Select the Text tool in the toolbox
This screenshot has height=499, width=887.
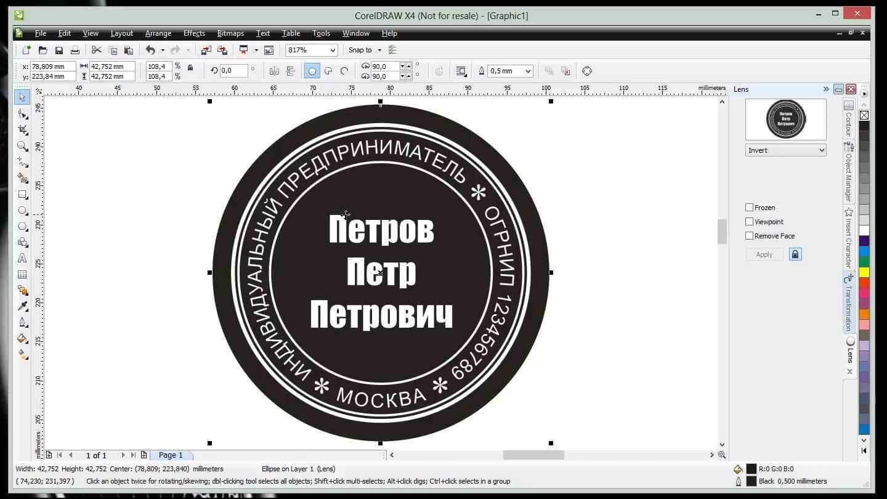[x=22, y=259]
